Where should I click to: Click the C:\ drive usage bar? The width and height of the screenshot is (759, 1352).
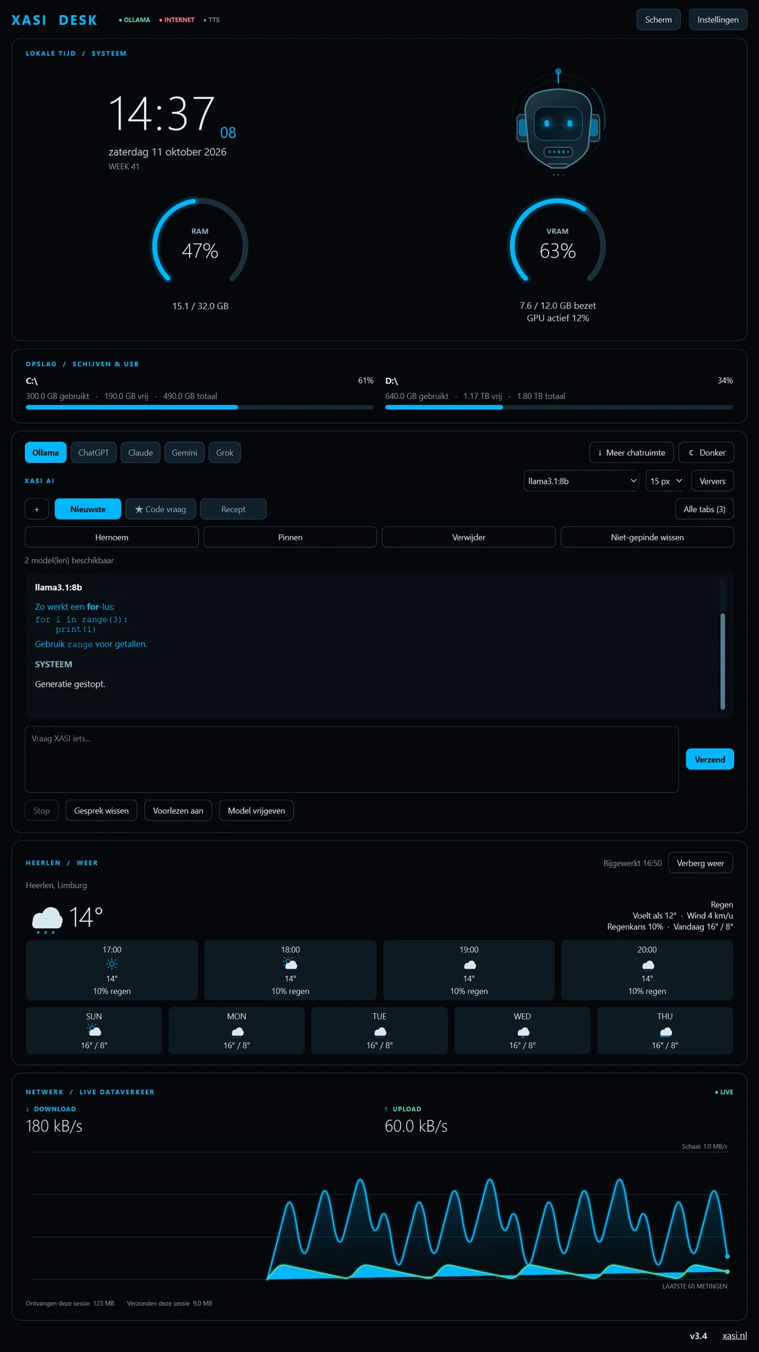click(x=199, y=407)
